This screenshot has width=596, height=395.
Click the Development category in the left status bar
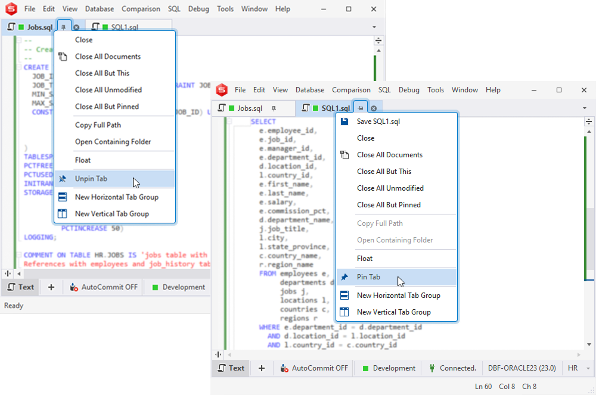[178, 288]
